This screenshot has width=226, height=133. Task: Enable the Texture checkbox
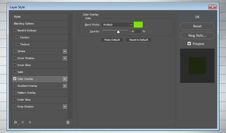coord(18,44)
